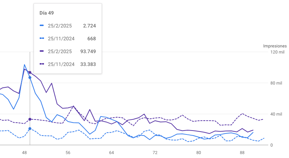Click the dashed blue marker dot on day 49
This screenshot has width=289, height=158.
point(30,128)
